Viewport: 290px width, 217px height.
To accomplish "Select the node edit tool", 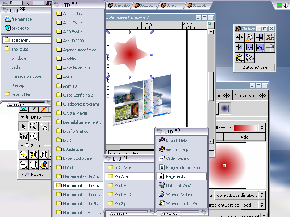I will click(x=34, y=126).
